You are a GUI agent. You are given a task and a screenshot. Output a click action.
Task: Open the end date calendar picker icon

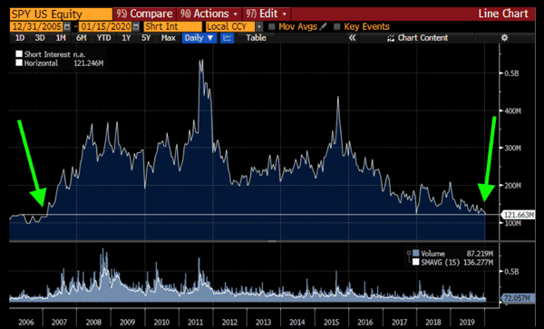(x=136, y=26)
